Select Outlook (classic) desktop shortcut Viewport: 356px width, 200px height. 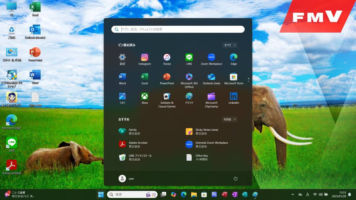click(x=35, y=32)
